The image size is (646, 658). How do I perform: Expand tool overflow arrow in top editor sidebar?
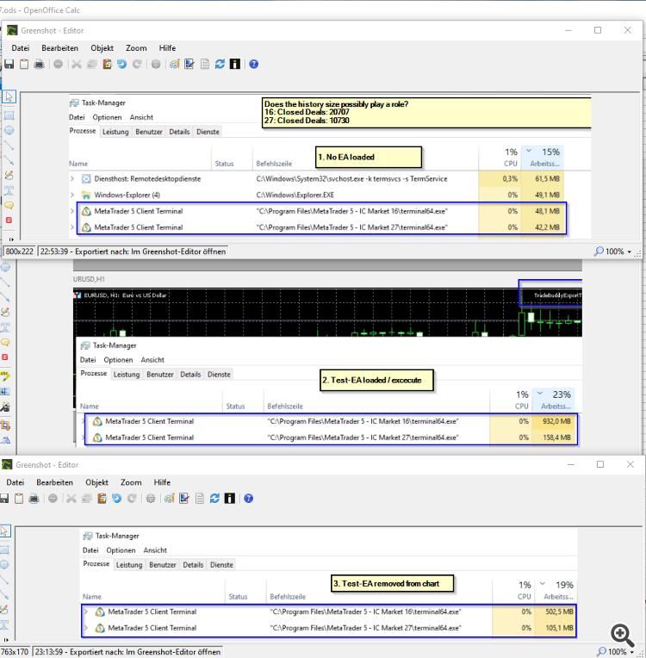tap(11, 239)
